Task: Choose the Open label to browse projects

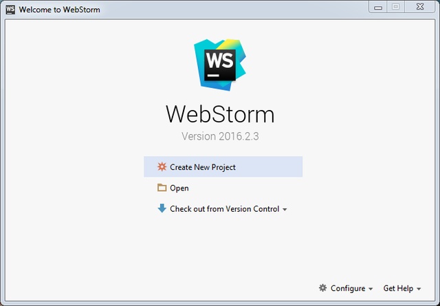Action: [179, 188]
